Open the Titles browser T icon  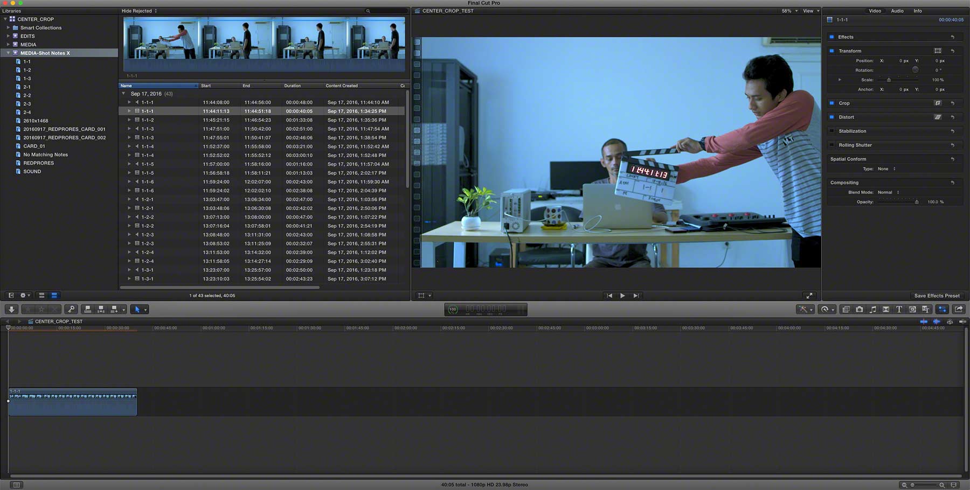click(899, 310)
